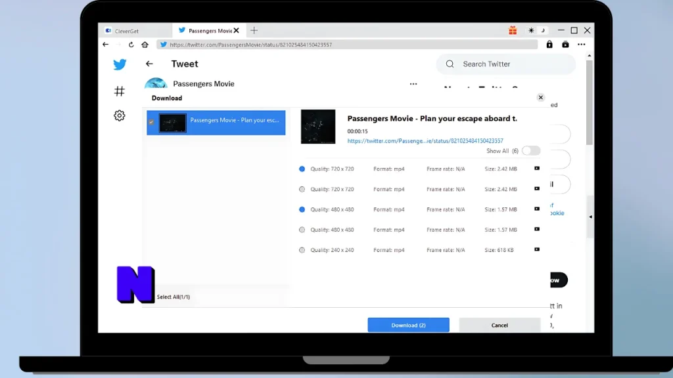The width and height of the screenshot is (673, 378).
Task: Click video icon on second 480 x 480 row
Action: (x=537, y=229)
